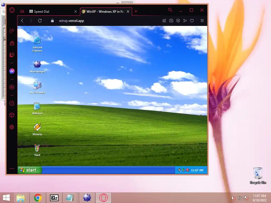Viewport: 271px width, 203px height.
Task: Select Notepad icon on XP desktop
Action: [x=37, y=109]
